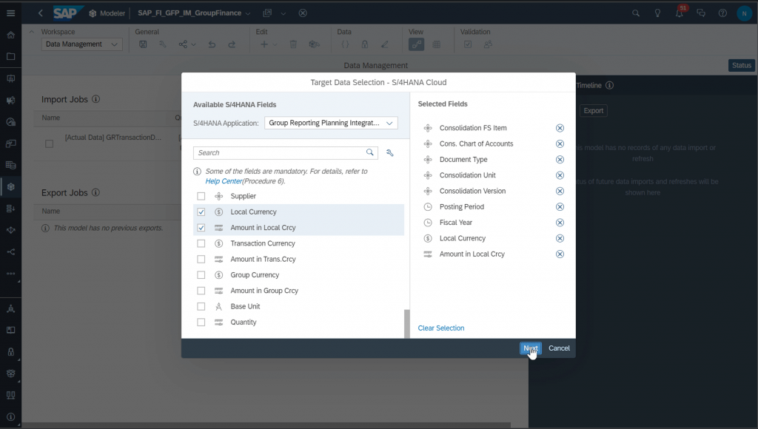Viewport: 758px width, 429px height.
Task: Open the dropdown arrow beside the share icon
Action: [193, 44]
